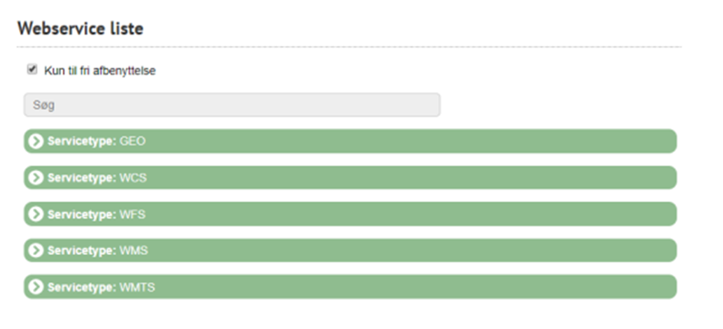Image resolution: width=723 pixels, height=329 pixels.
Task: Click the dashed divider below the heading
Action: pyautogui.click(x=349, y=47)
